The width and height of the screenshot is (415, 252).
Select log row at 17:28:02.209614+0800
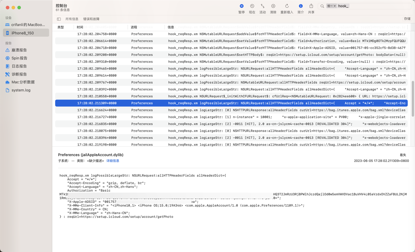tap(231, 76)
